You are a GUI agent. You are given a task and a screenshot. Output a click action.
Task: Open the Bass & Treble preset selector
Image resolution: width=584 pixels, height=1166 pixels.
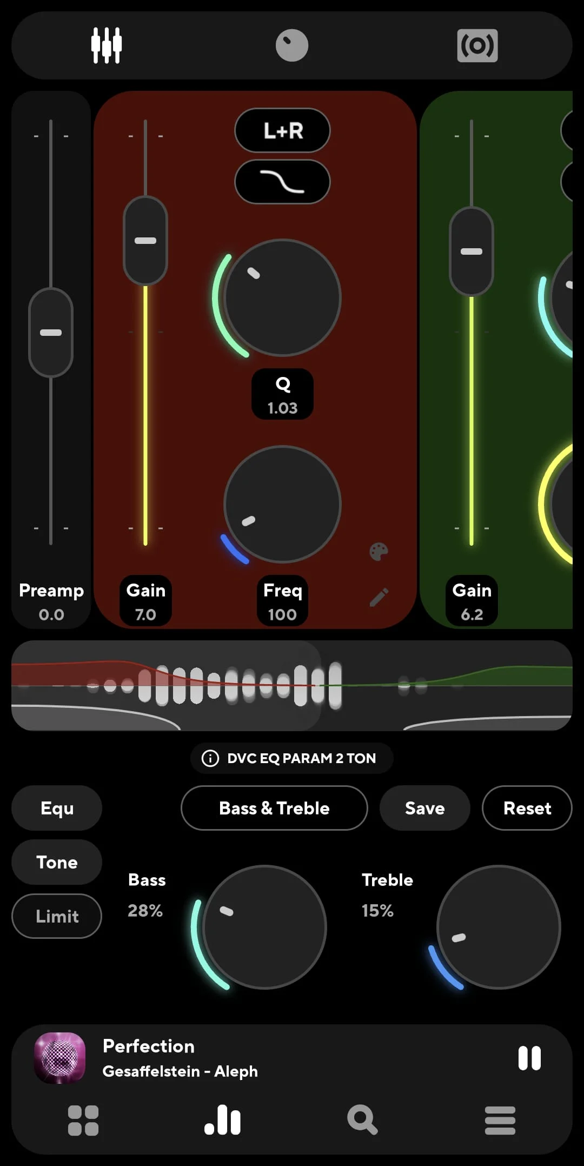pos(274,808)
